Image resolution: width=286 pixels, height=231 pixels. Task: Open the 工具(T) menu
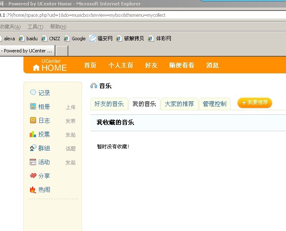point(36,27)
